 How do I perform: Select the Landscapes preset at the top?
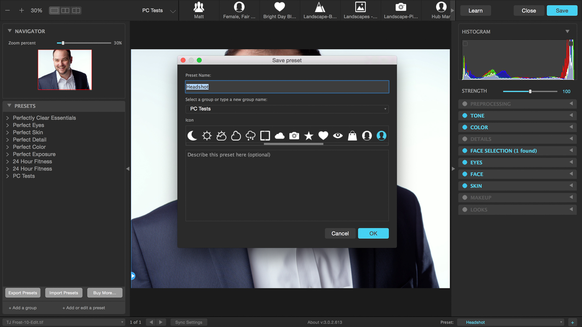tap(360, 10)
